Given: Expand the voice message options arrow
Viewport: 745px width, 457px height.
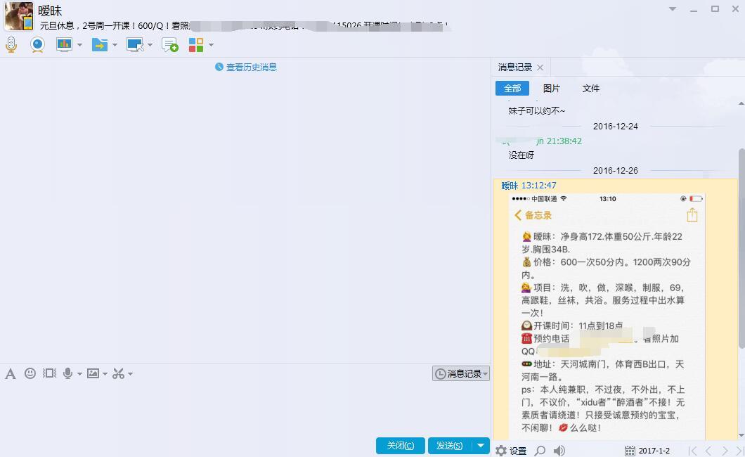Looking at the screenshot, I should (79, 374).
